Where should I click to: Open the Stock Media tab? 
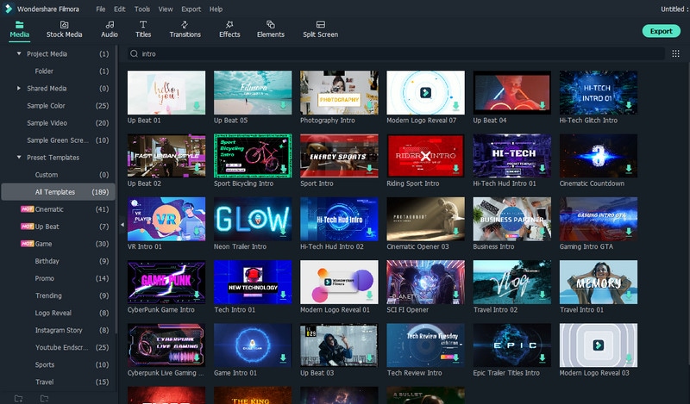pos(64,29)
